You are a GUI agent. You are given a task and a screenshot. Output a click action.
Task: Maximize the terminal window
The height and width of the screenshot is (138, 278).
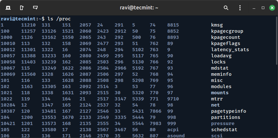pos(263,8)
